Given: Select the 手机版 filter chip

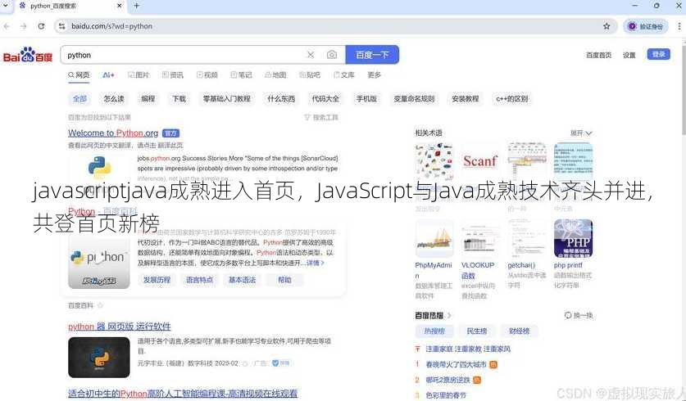Looking at the screenshot, I should 366,99.
